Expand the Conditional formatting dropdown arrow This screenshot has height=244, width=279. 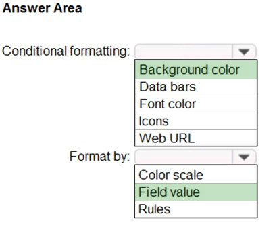pyautogui.click(x=244, y=52)
